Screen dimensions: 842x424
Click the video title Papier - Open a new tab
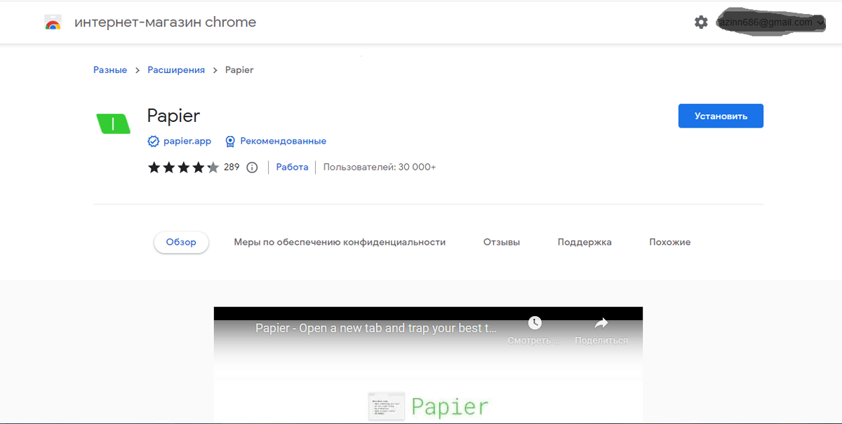coord(376,327)
